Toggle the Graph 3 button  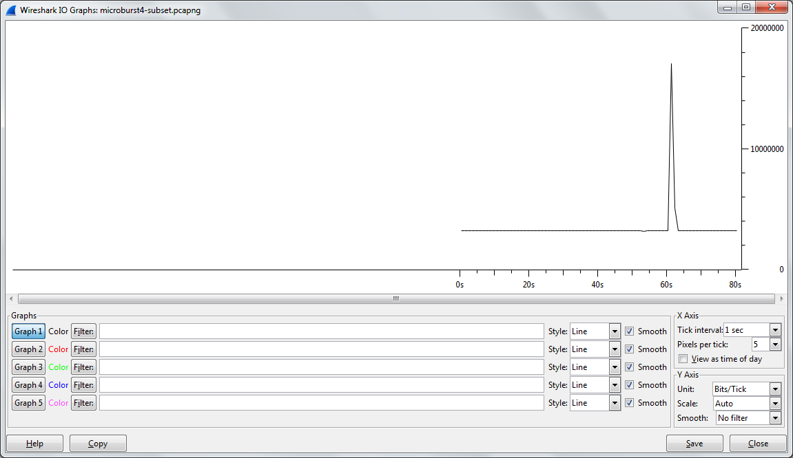28,367
